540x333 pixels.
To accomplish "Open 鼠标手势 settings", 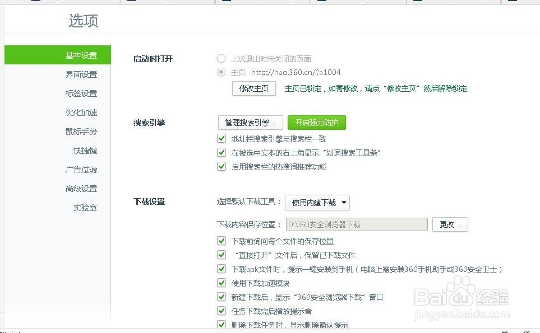I will pyautogui.click(x=81, y=132).
